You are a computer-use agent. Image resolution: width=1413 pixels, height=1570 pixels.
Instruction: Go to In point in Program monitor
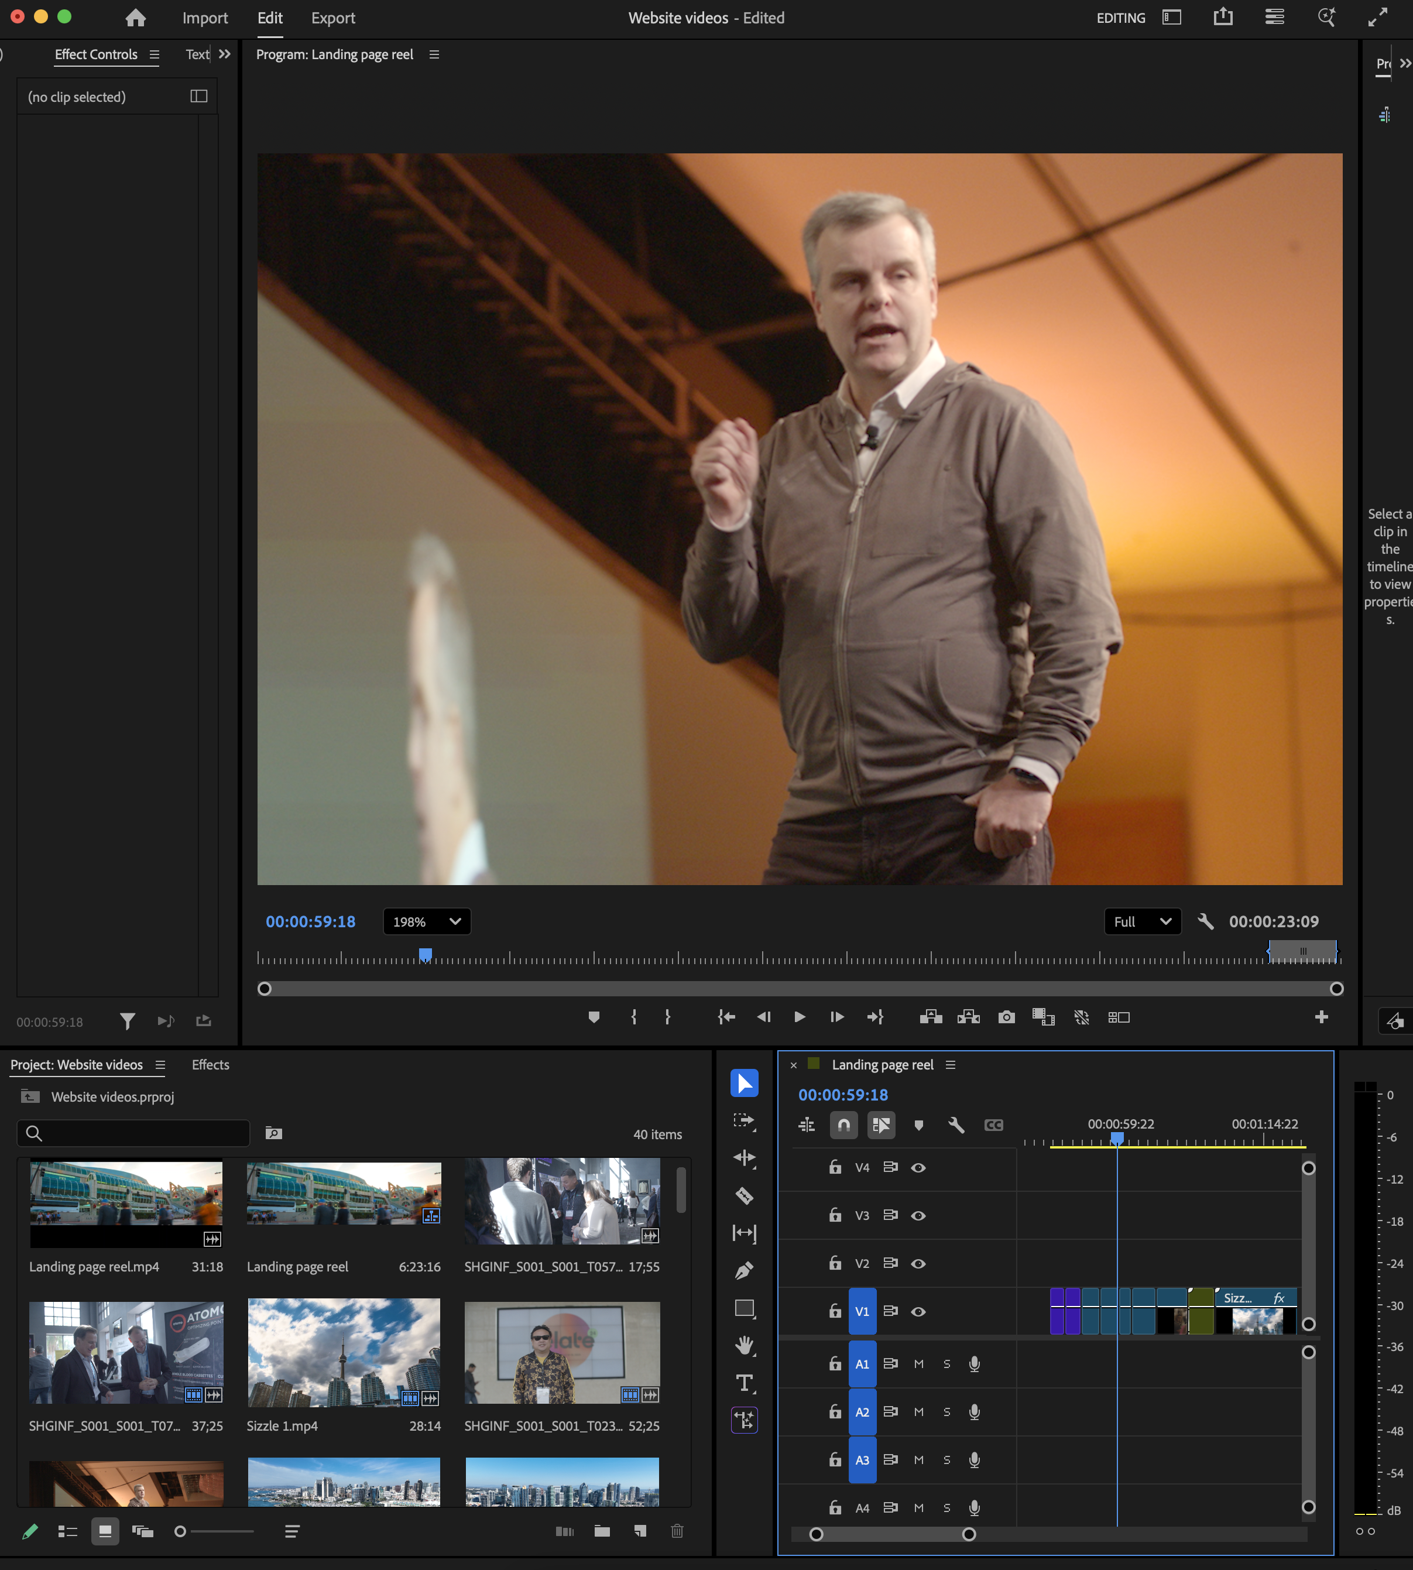(x=726, y=1017)
